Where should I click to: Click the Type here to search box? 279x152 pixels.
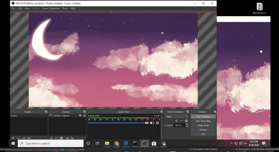[51, 143]
